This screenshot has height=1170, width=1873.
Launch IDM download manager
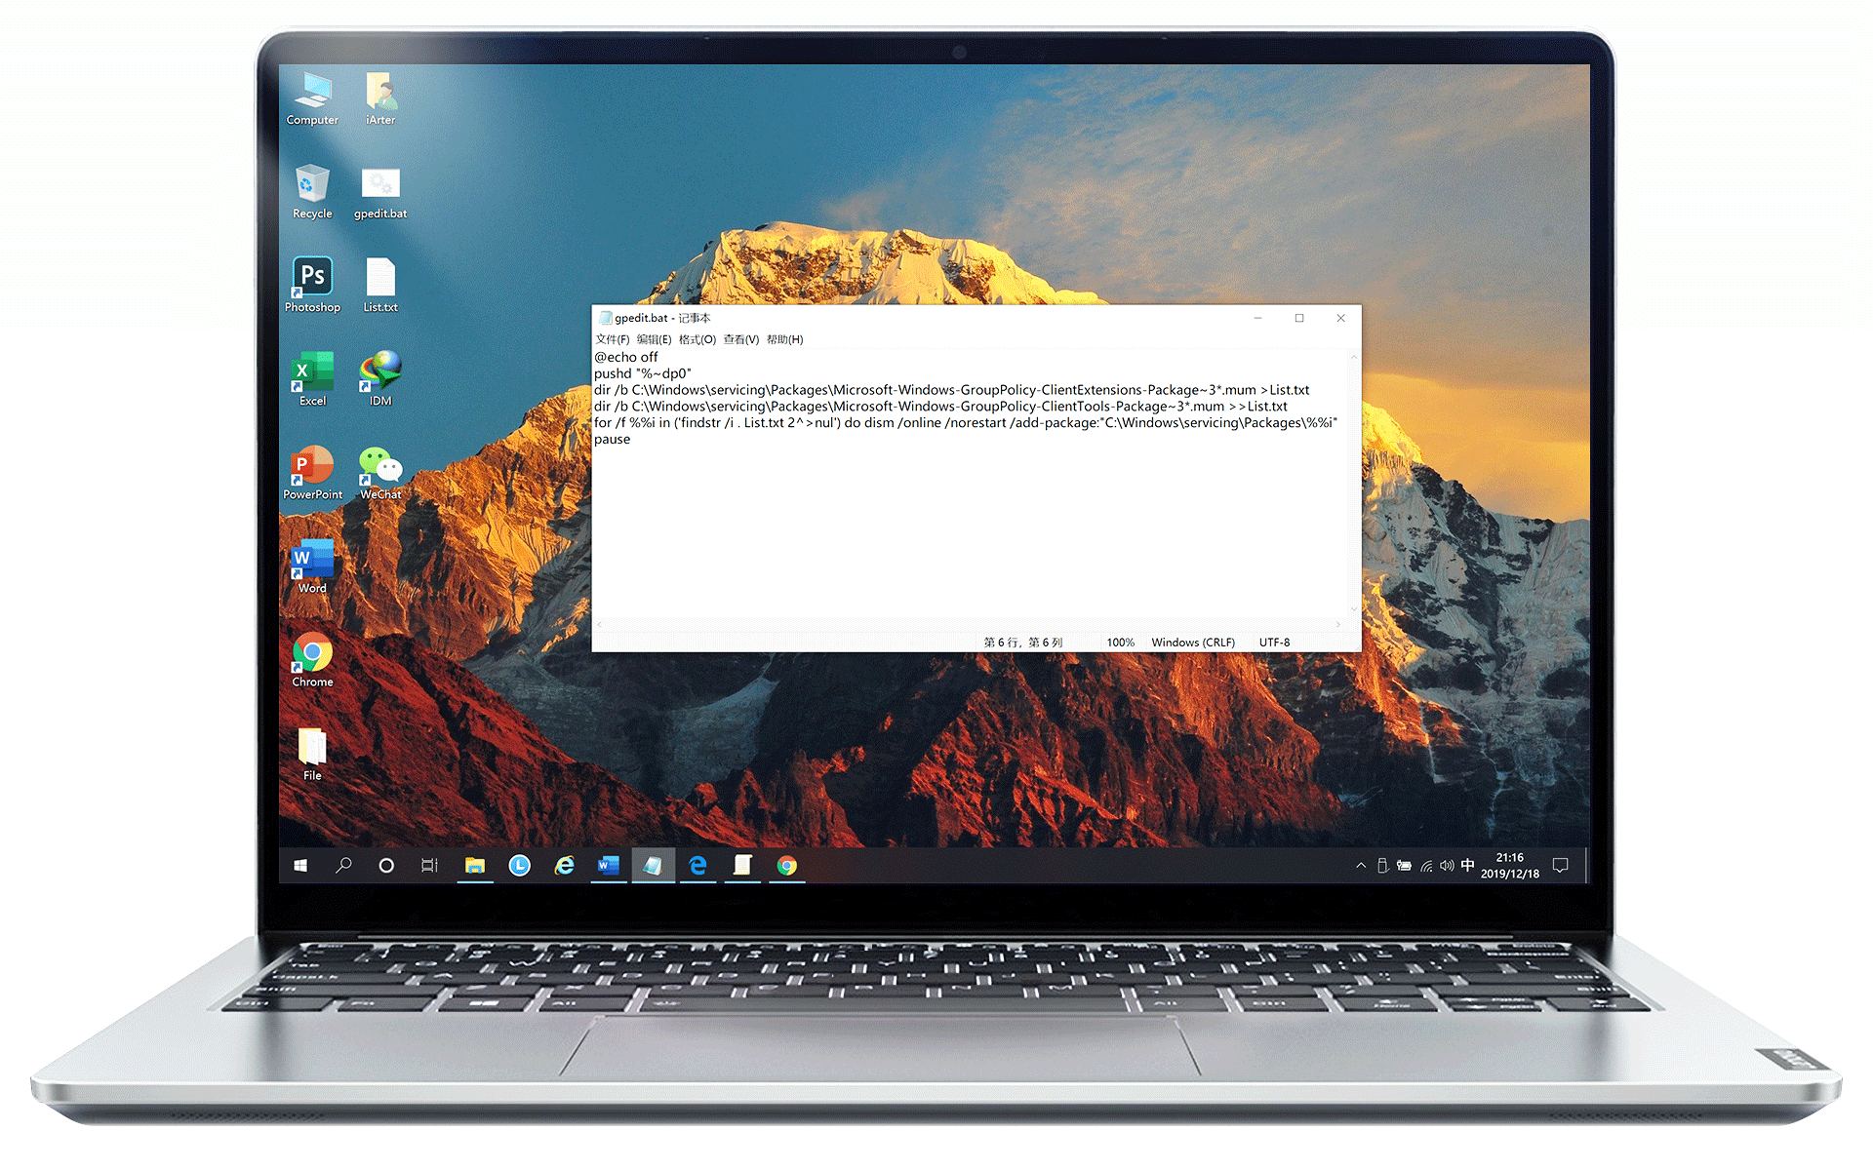coord(383,377)
